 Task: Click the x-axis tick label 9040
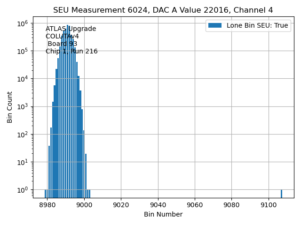point(158,205)
